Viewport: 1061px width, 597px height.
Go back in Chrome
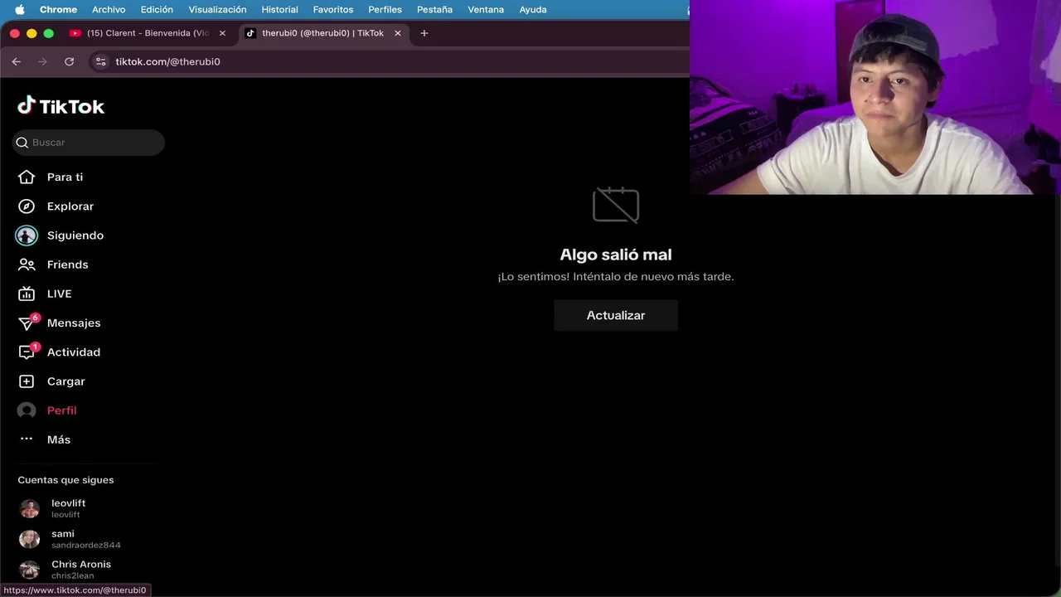point(17,61)
